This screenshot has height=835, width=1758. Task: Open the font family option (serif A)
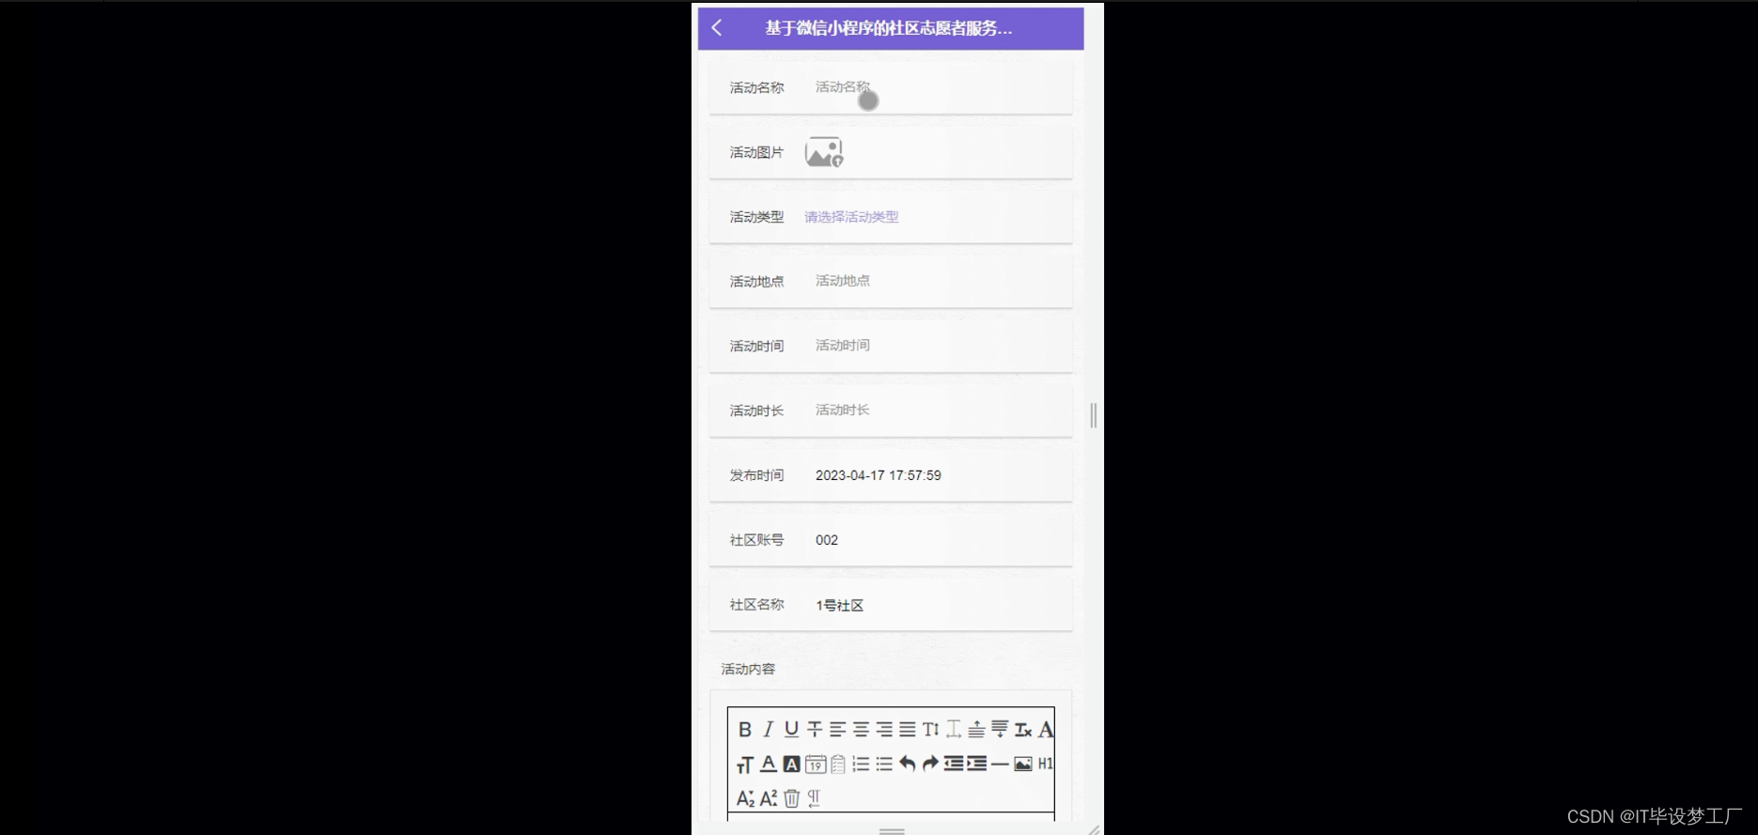[1046, 729]
